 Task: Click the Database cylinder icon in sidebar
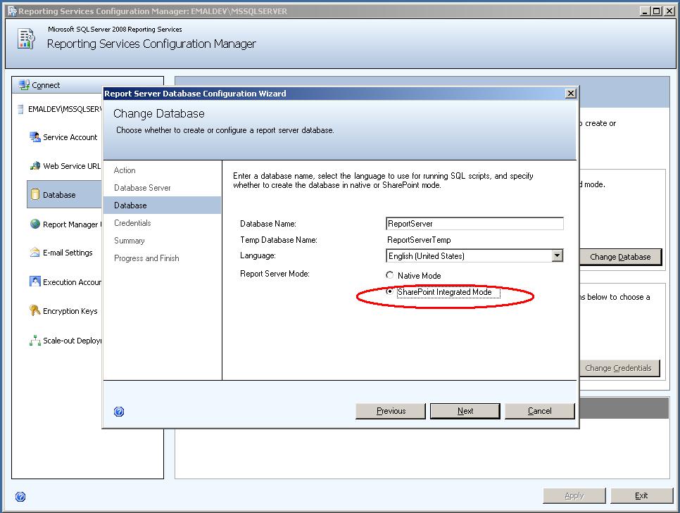[34, 195]
